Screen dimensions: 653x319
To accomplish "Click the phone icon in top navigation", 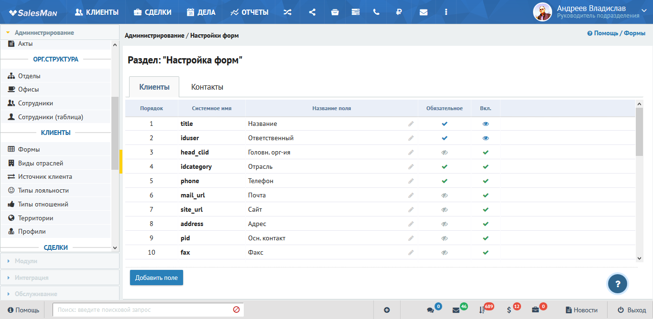I will [x=376, y=12].
